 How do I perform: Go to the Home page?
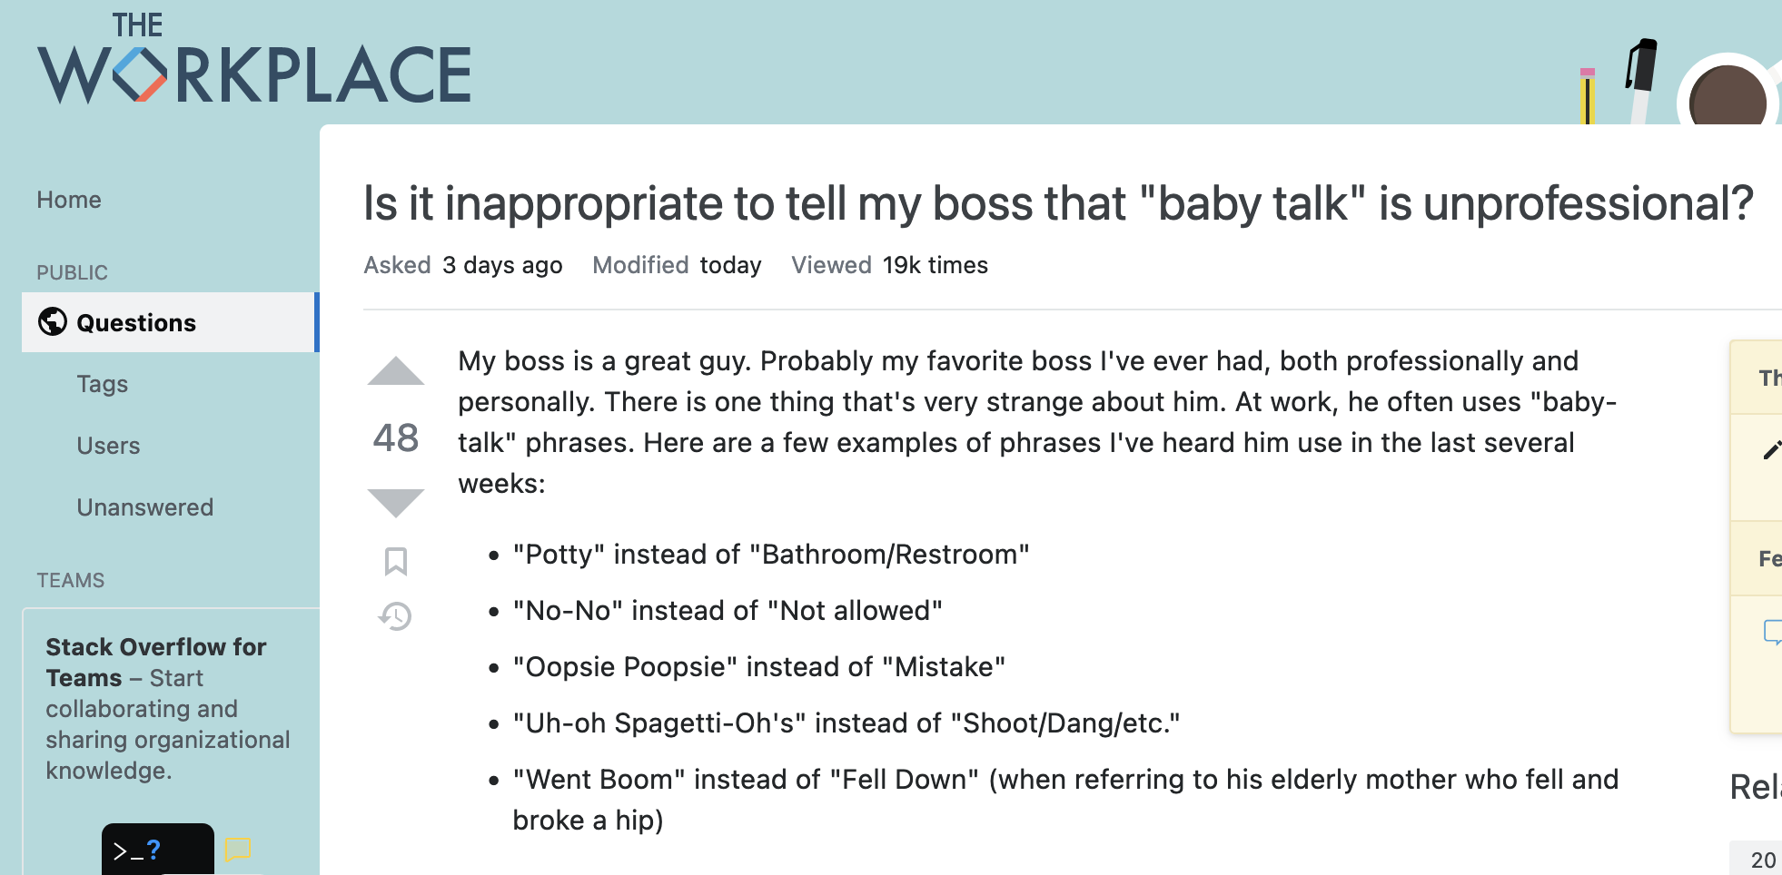pos(69,200)
